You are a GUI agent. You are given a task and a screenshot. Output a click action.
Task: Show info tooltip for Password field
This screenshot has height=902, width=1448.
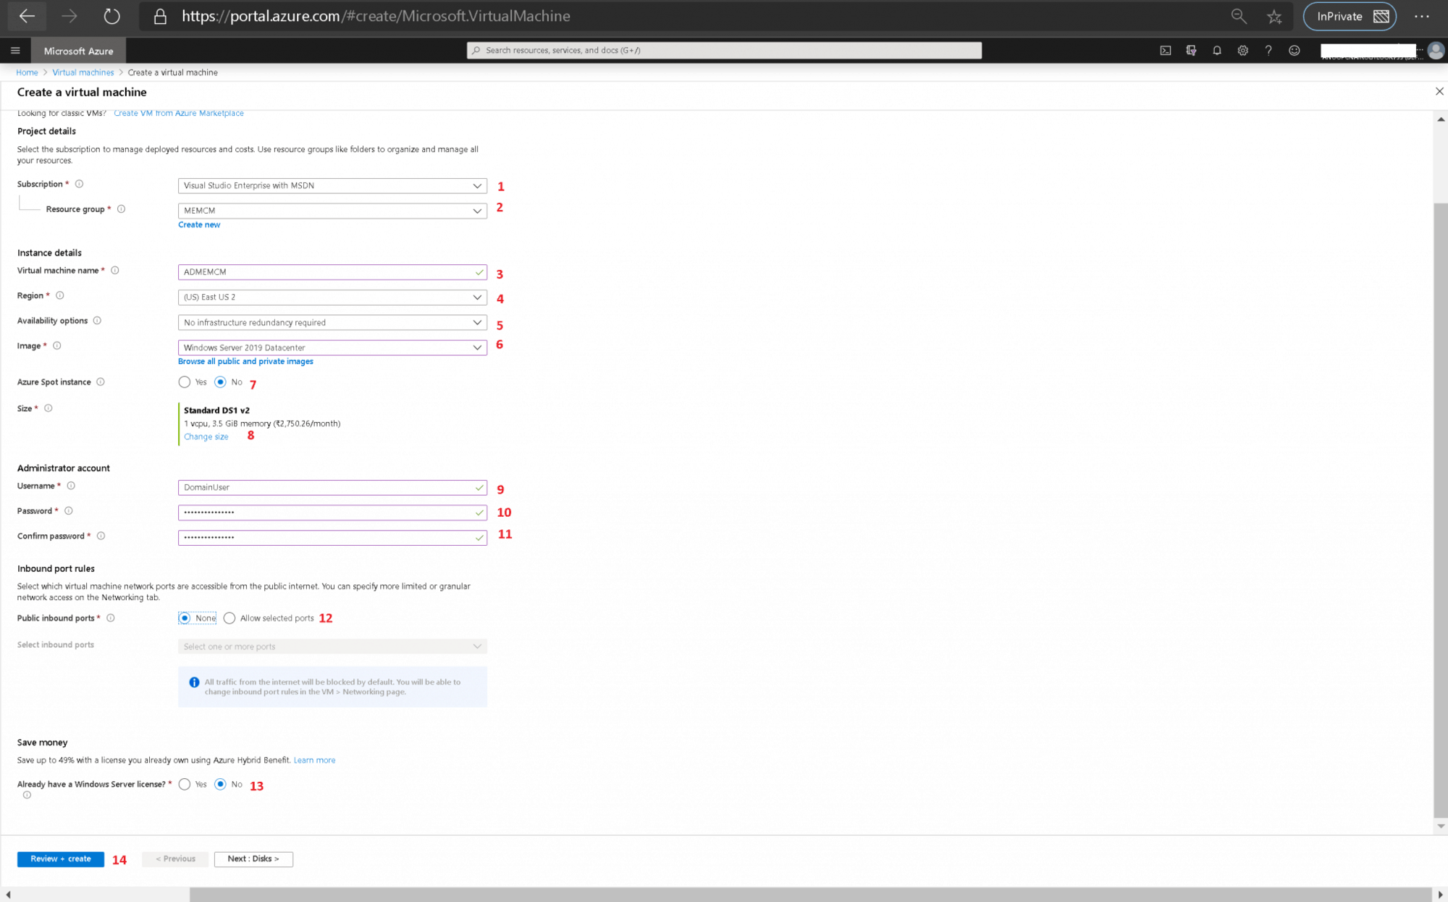[x=69, y=511]
